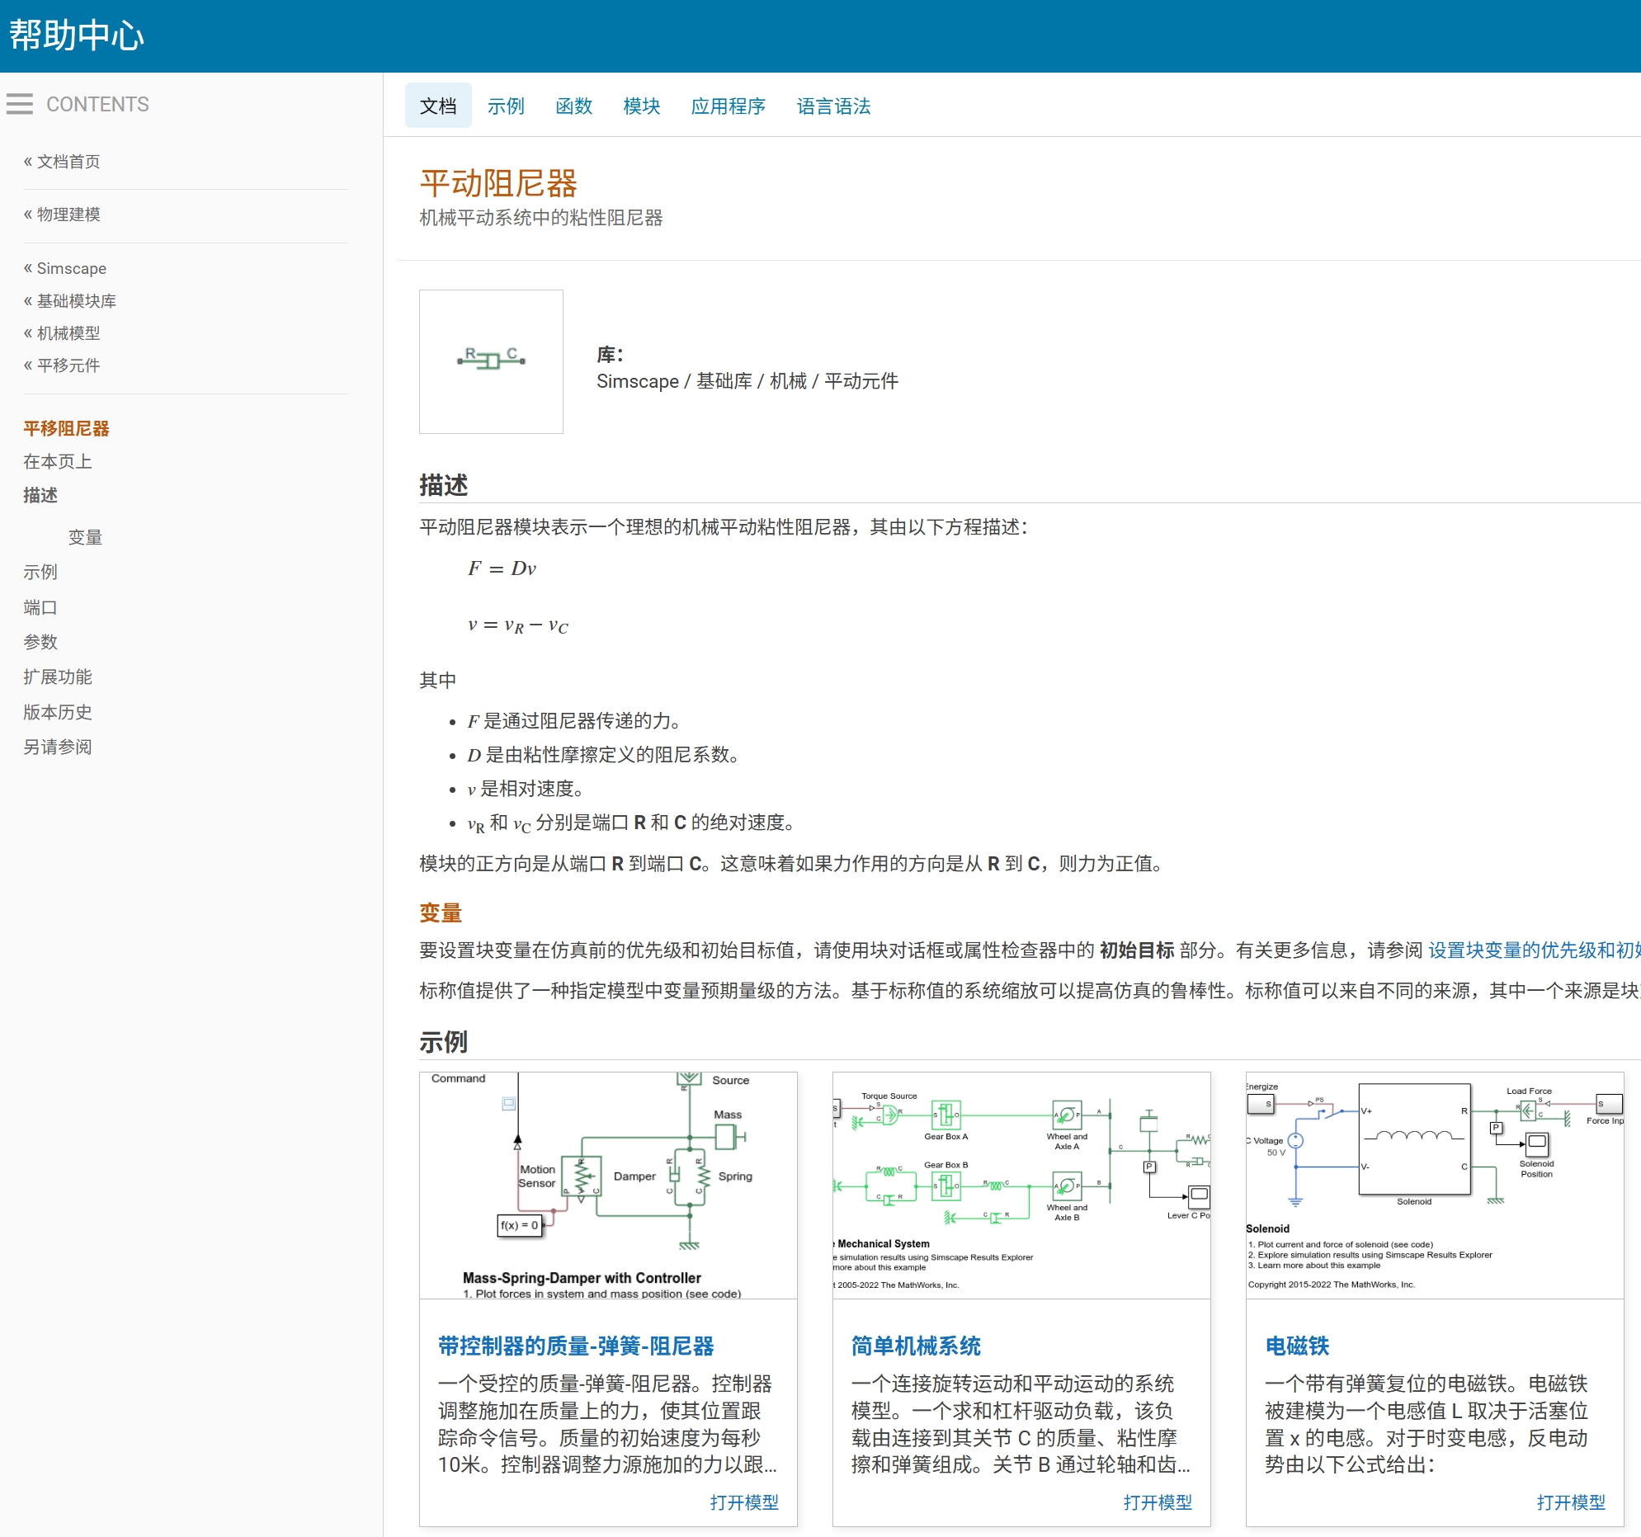The image size is (1641, 1537).
Task: Click 打开模型 under 电磁铁 example
Action: click(1572, 1502)
